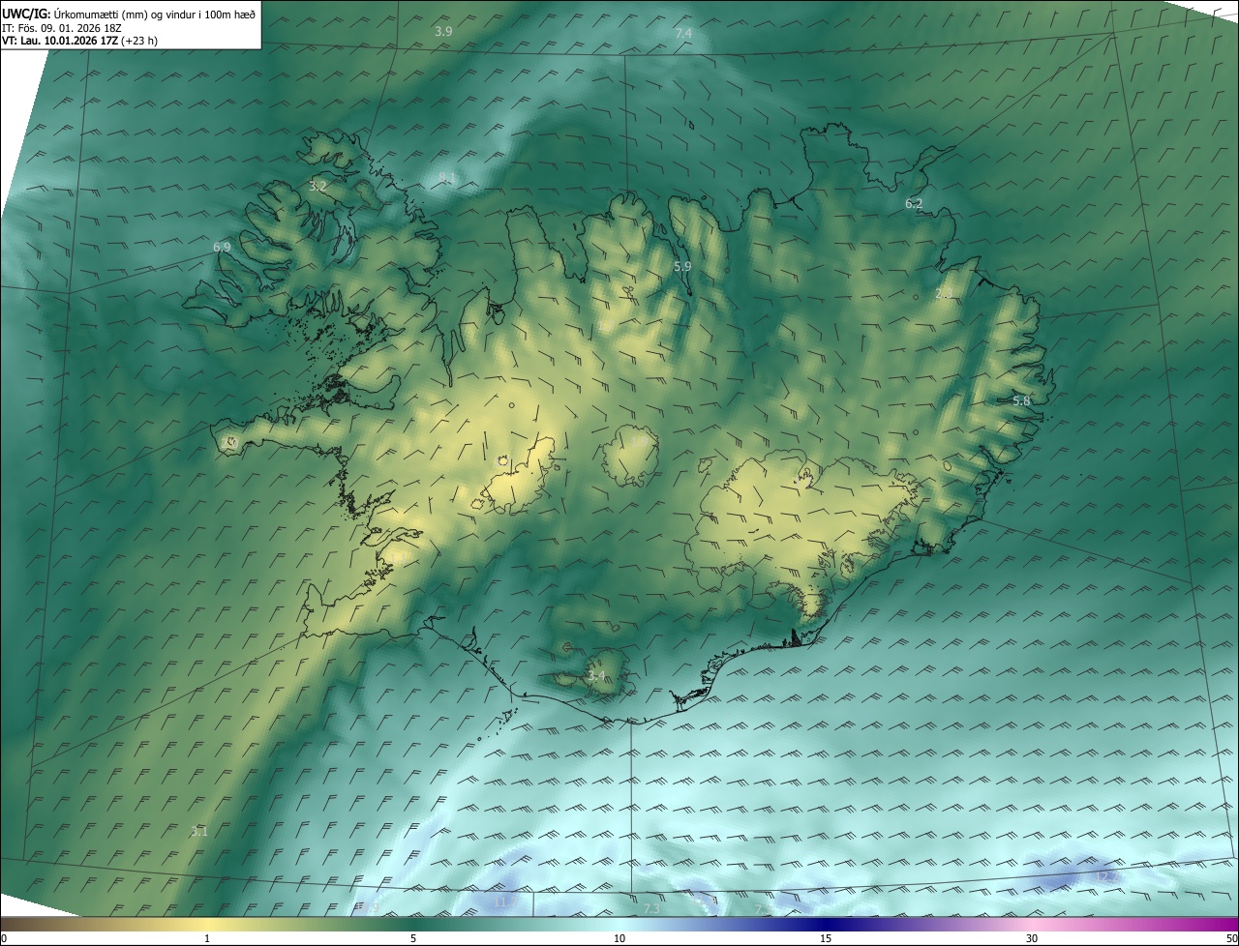Click the 6.2 value label in the northeast
This screenshot has width=1239, height=946.
tap(914, 203)
